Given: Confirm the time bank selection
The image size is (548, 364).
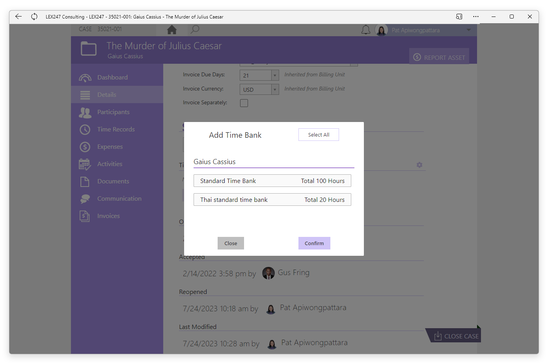Looking at the screenshot, I should click(x=314, y=243).
